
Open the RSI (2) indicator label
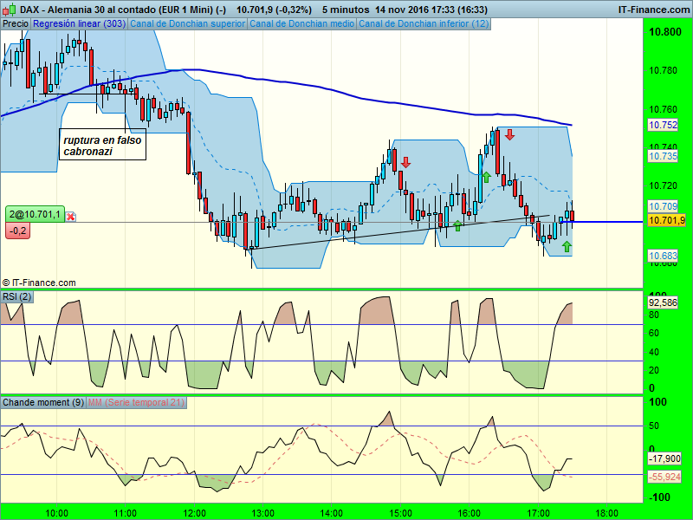click(x=16, y=296)
